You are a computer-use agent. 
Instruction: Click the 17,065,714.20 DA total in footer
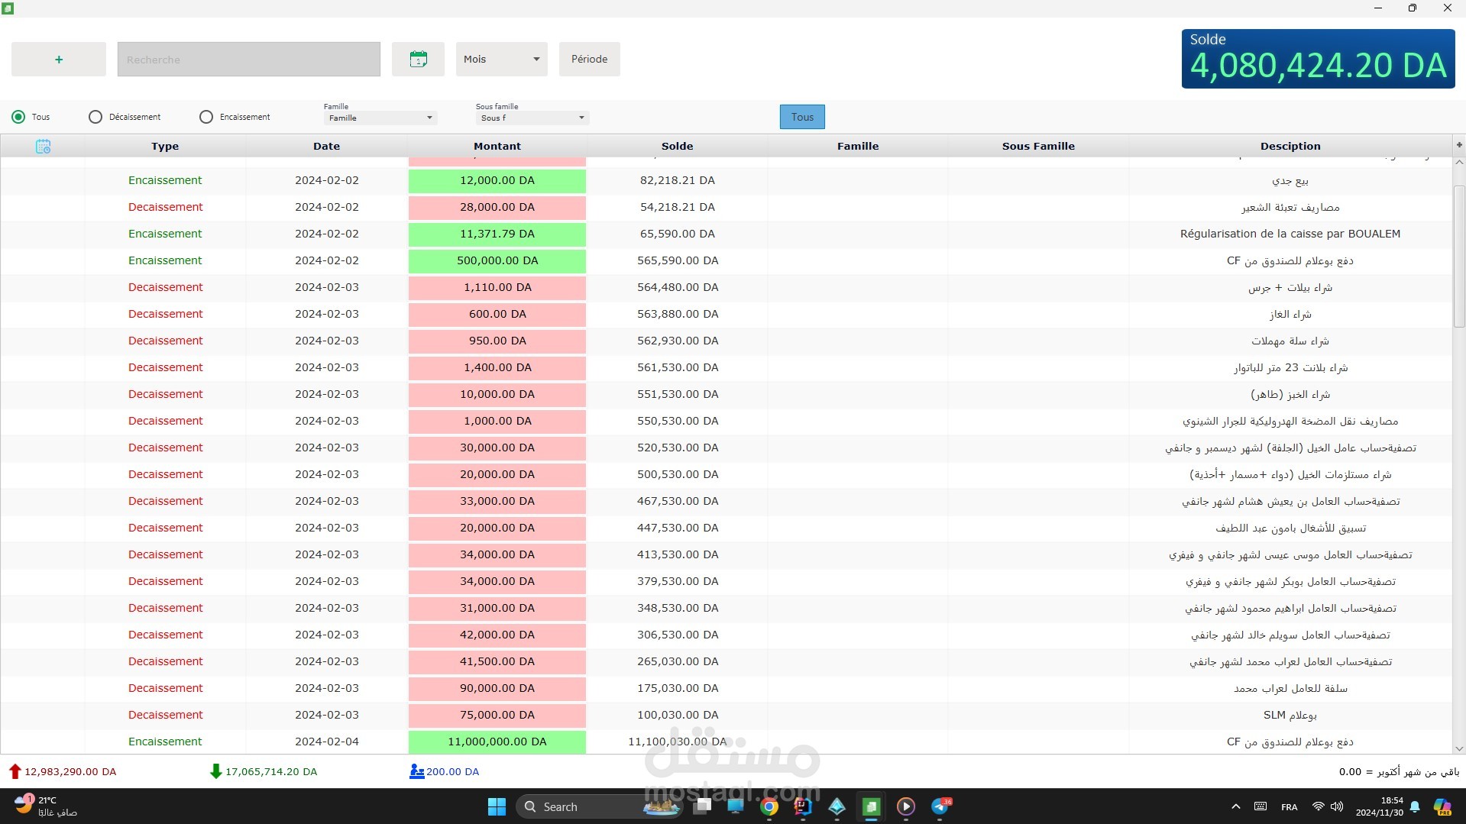(271, 772)
